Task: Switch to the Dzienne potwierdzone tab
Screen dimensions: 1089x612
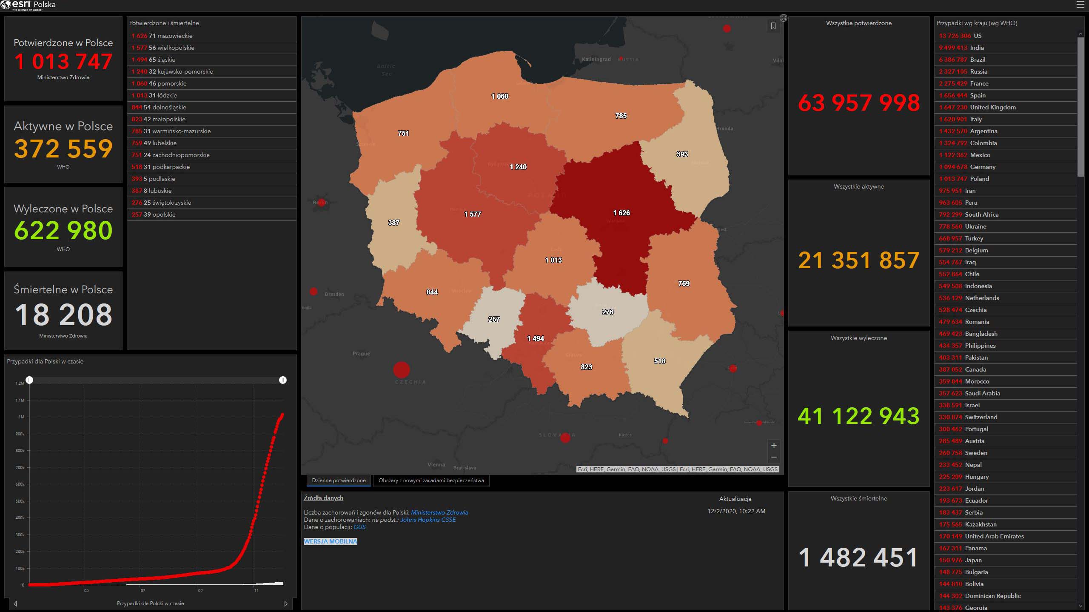Action: click(x=339, y=480)
